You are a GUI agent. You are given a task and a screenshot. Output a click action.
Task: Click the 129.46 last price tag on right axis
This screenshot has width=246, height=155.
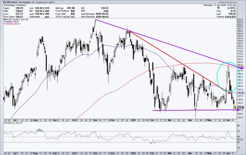click(240, 107)
